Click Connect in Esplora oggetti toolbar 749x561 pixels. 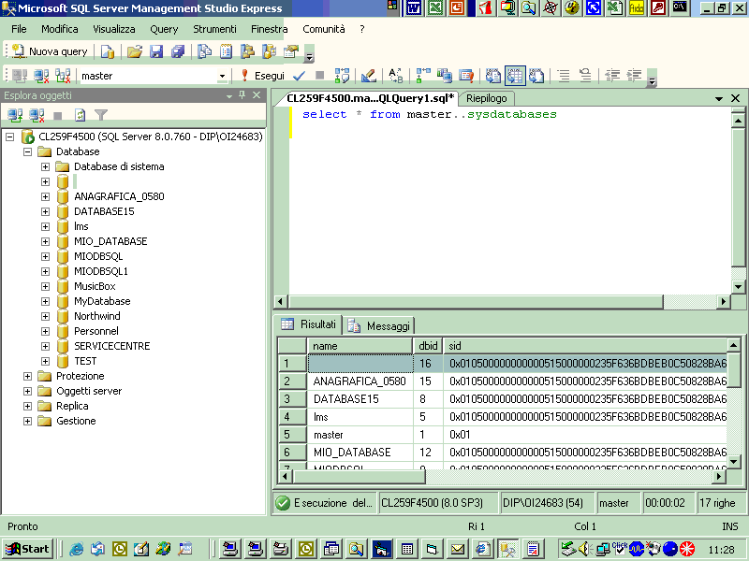[x=15, y=115]
